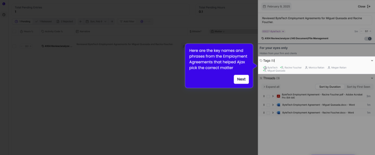
Task: Click the Word icon for Miguel Quesada.docx
Action: 279,105
